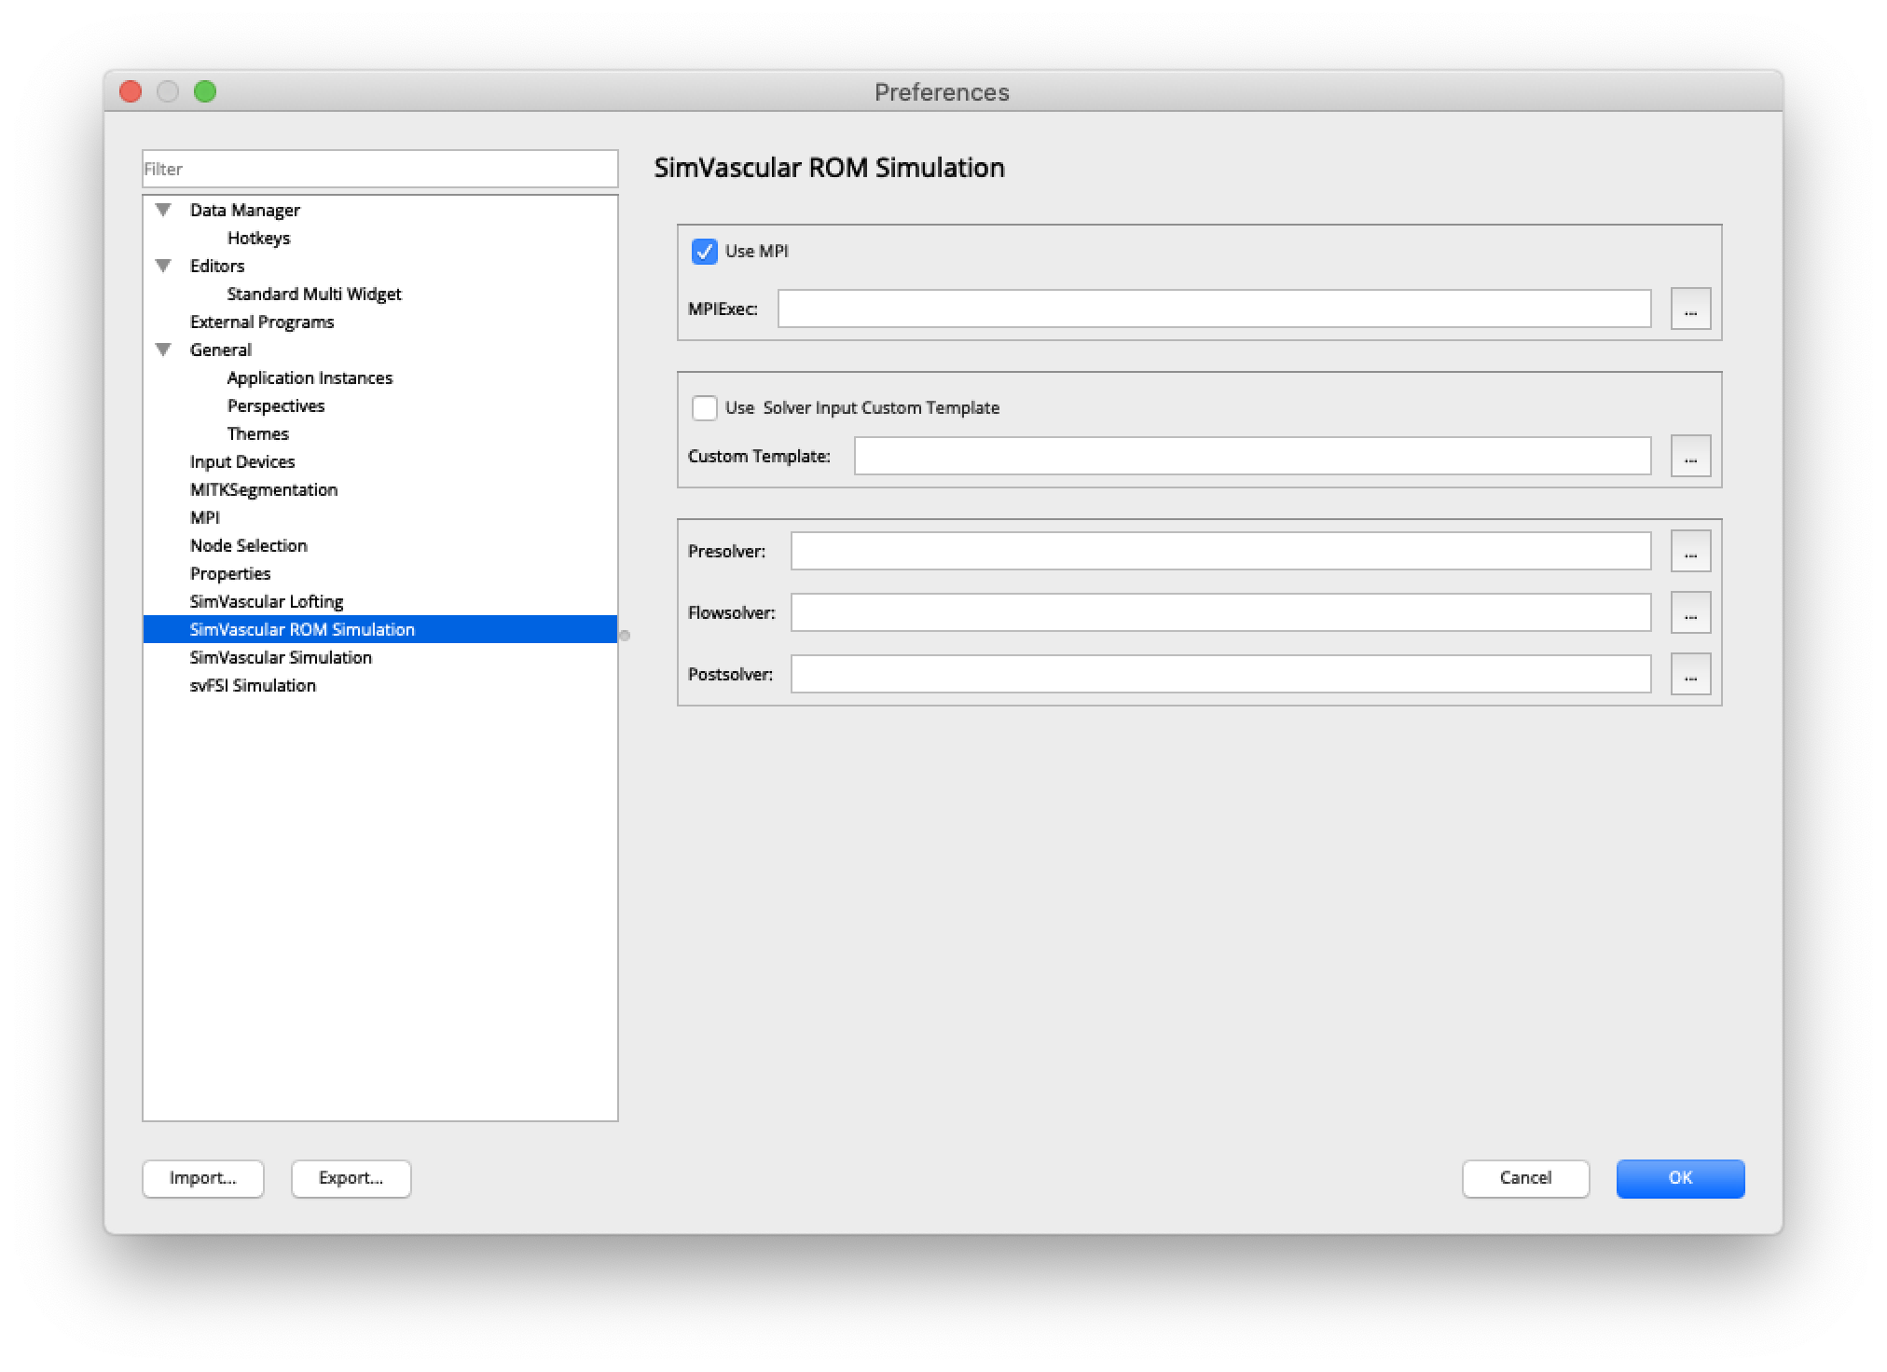Browse for the Presolver executable
Viewport: 1887px width, 1372px height.
tap(1689, 551)
